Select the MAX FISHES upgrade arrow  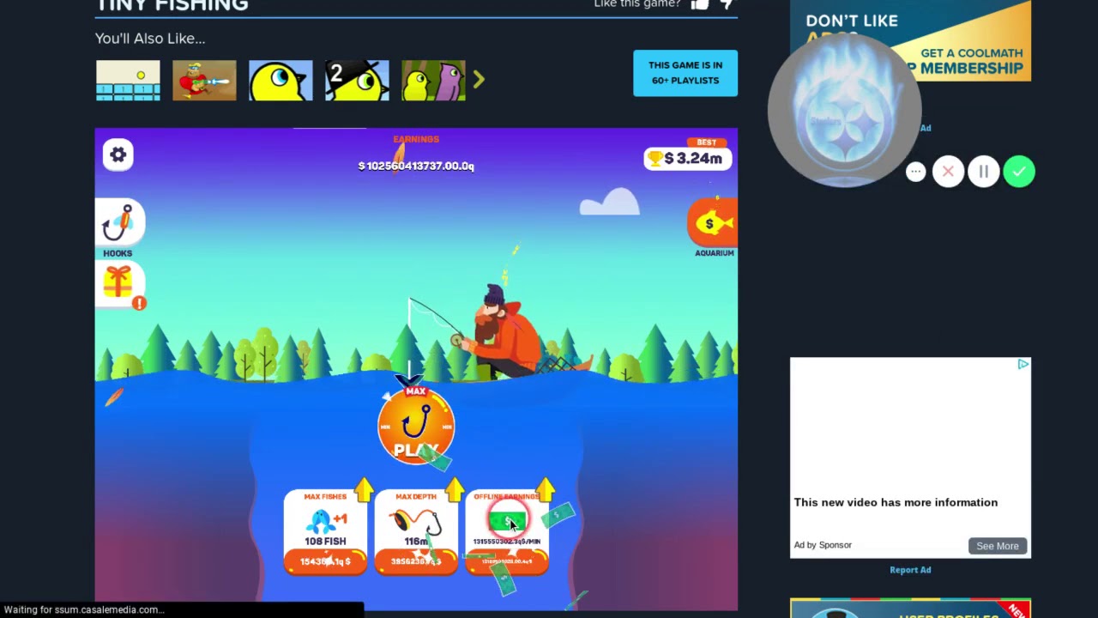click(x=365, y=490)
